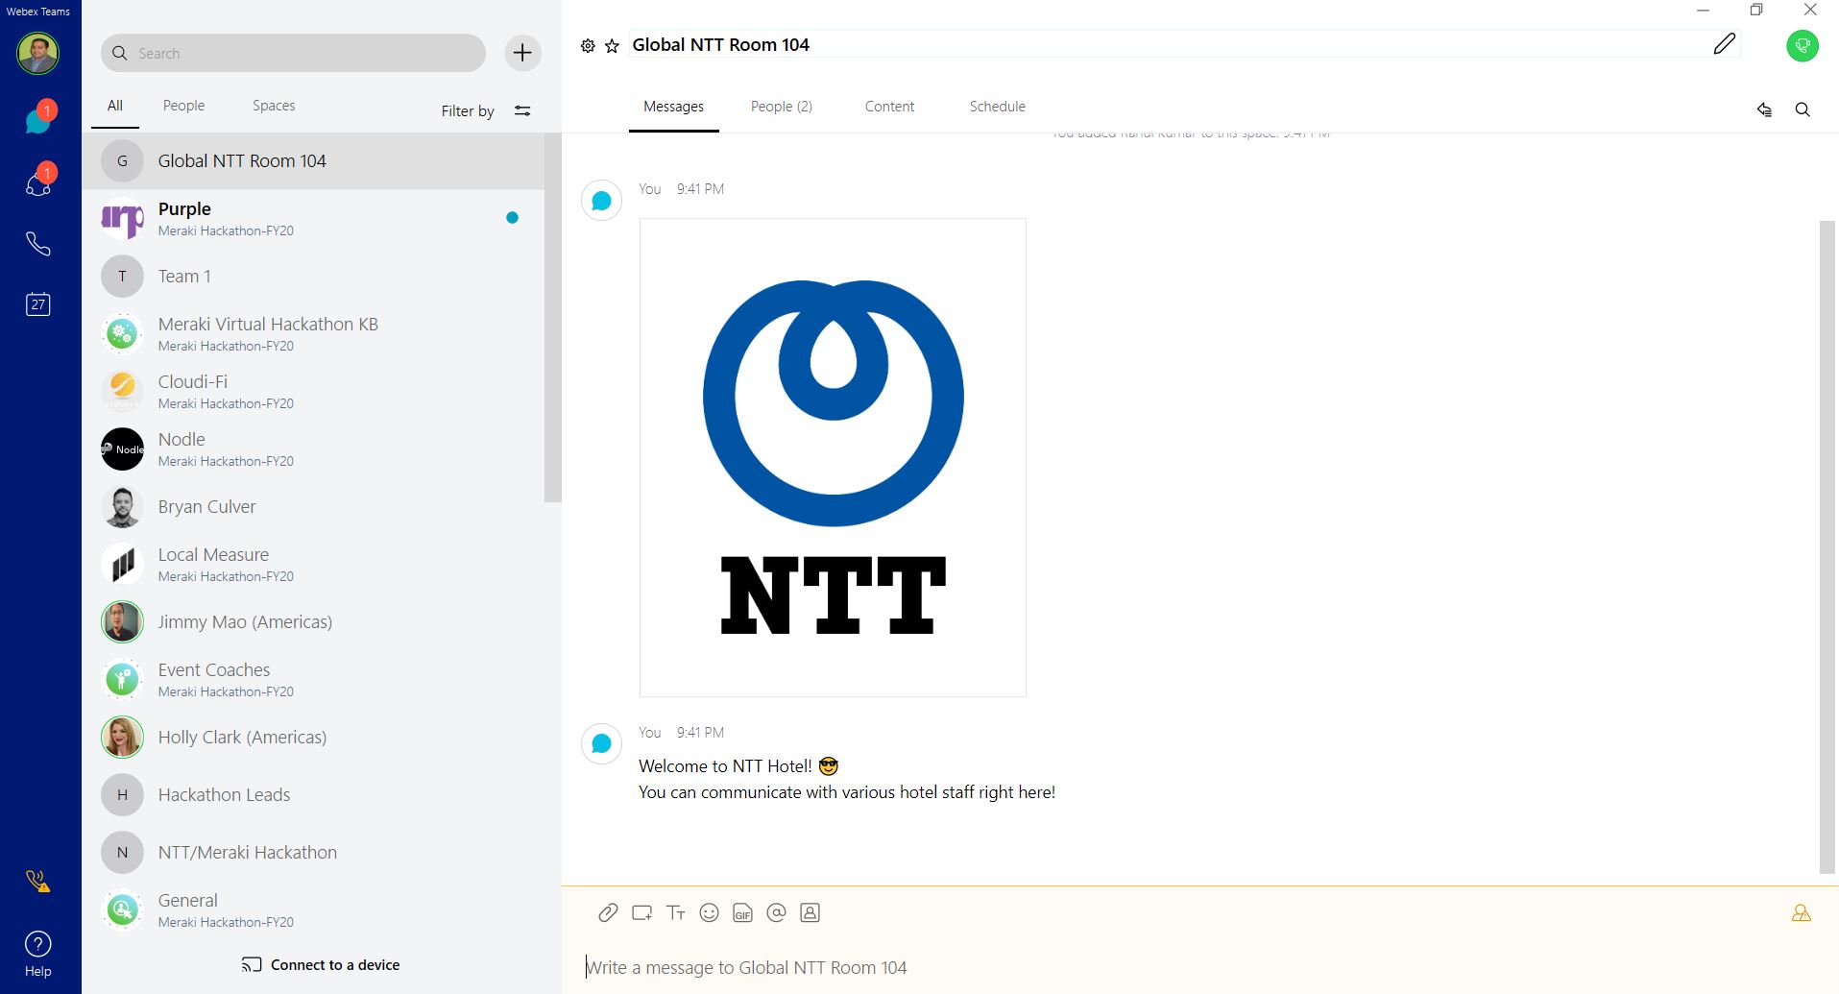Start a meeting with the green button
The height and width of the screenshot is (994, 1839).
[1803, 45]
